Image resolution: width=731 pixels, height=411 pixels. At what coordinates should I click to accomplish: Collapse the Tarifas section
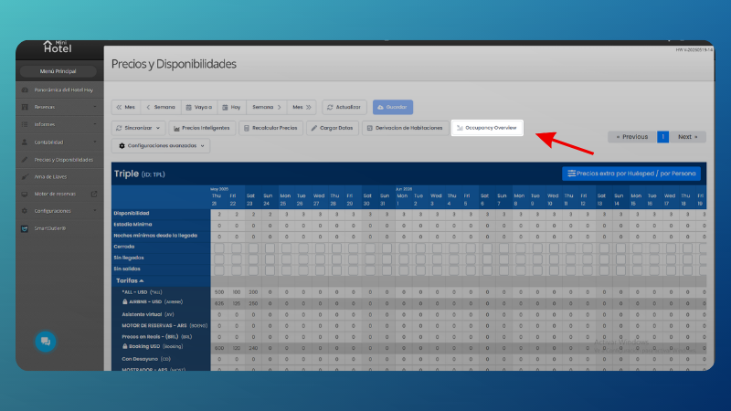[x=130, y=281]
